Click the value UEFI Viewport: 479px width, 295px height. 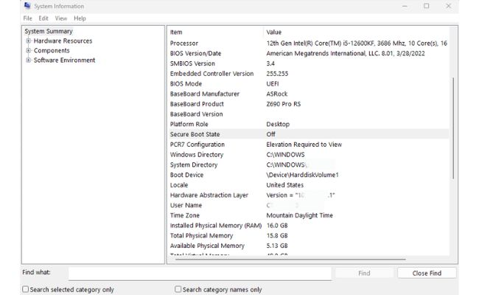coord(273,83)
